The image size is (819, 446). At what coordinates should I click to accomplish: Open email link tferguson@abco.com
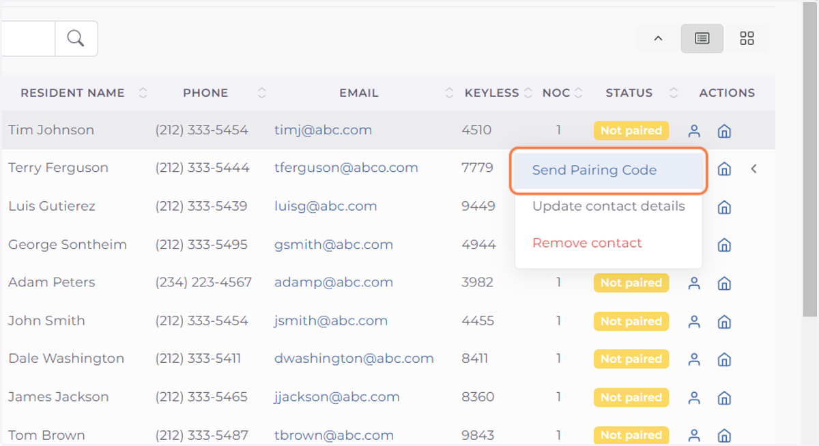(346, 168)
